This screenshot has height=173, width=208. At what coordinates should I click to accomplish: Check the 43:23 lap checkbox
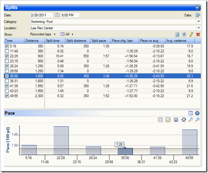7,91
